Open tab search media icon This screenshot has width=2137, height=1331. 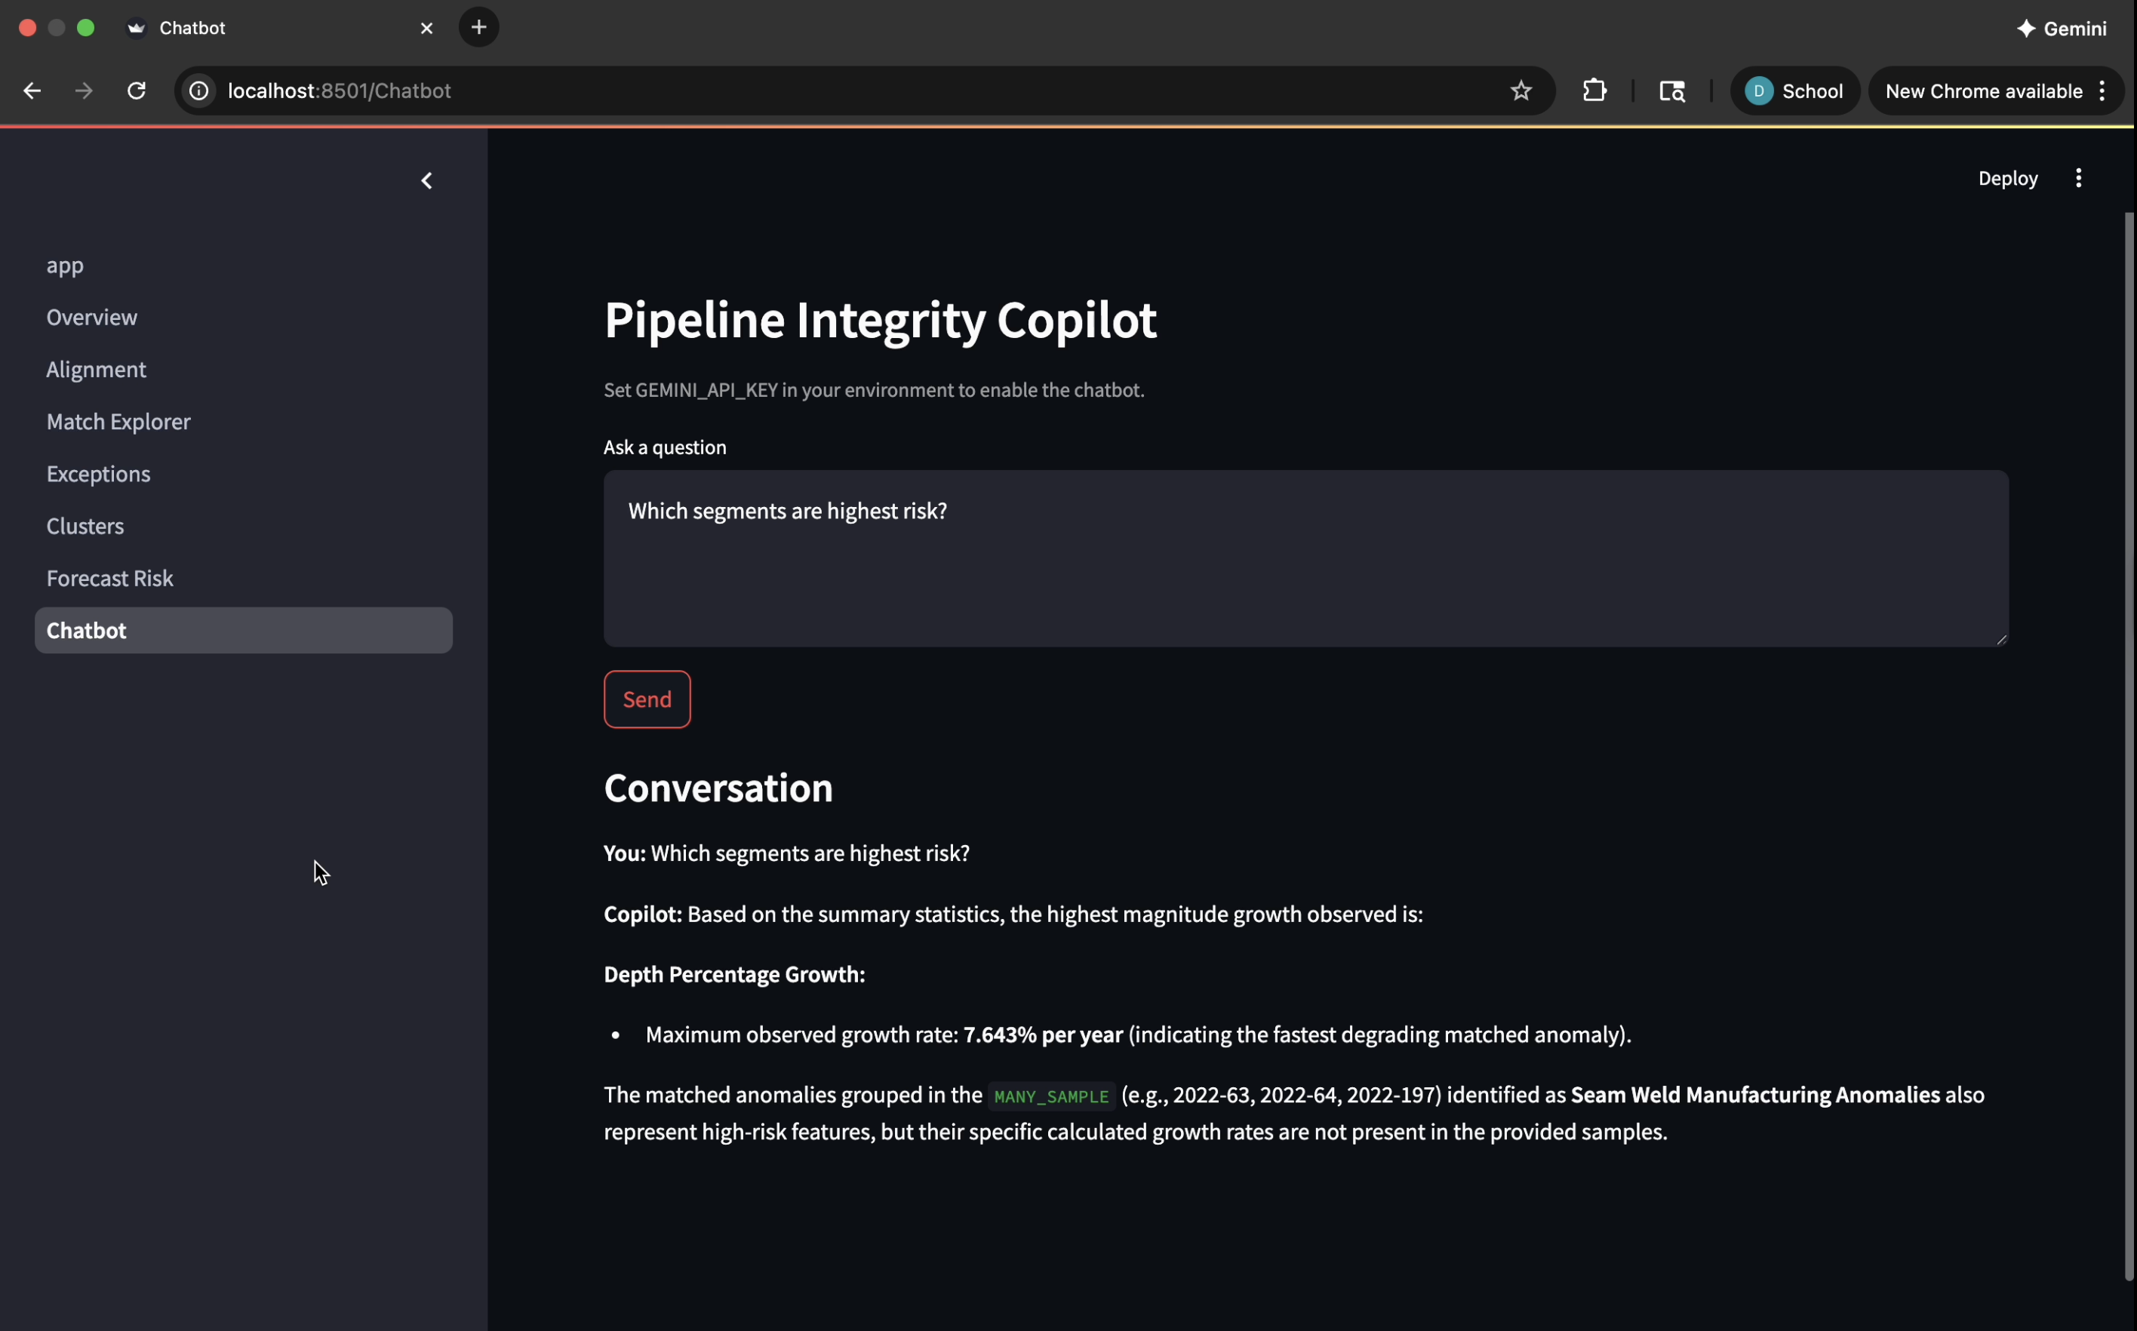(1671, 91)
